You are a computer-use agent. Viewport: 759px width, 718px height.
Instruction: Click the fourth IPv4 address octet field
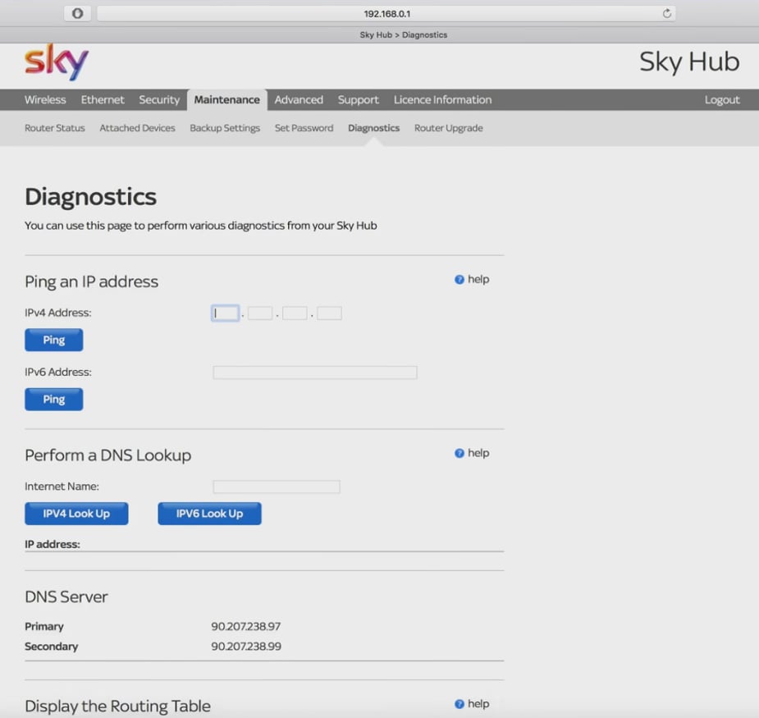pyautogui.click(x=329, y=313)
